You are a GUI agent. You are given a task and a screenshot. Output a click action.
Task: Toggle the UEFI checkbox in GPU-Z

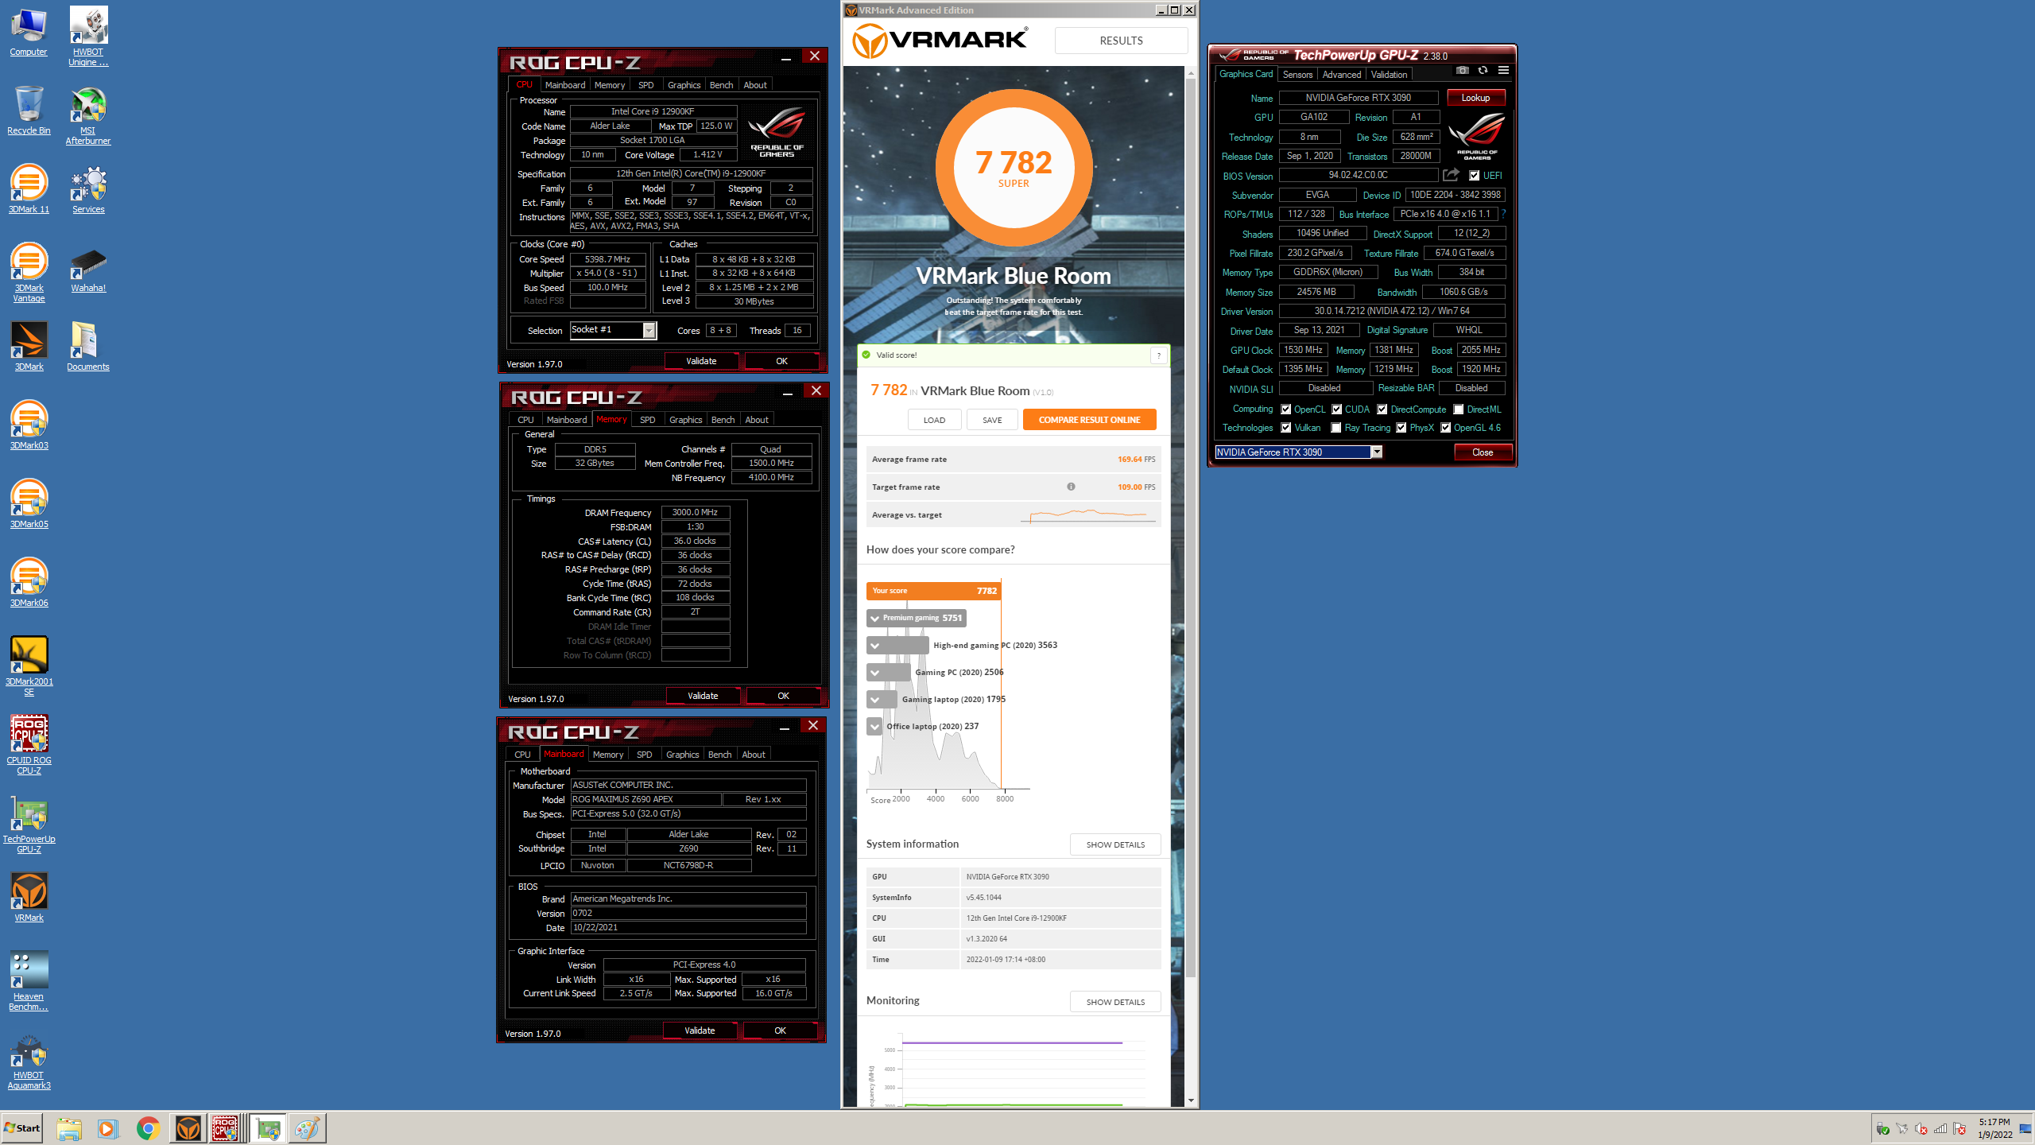1474,176
